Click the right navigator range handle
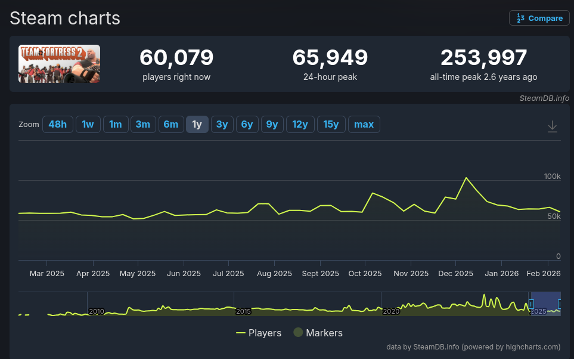The height and width of the screenshot is (359, 574). coord(560,304)
